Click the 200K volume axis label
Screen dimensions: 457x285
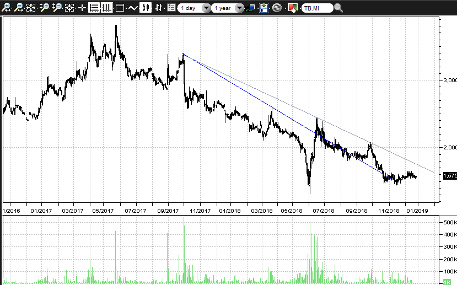(x=450, y=259)
